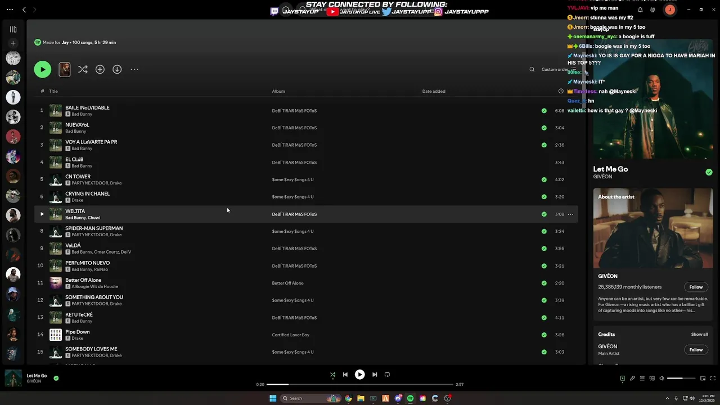Toggle the saved checkmark for CN TOWER
The height and width of the screenshot is (405, 720).
point(544,180)
